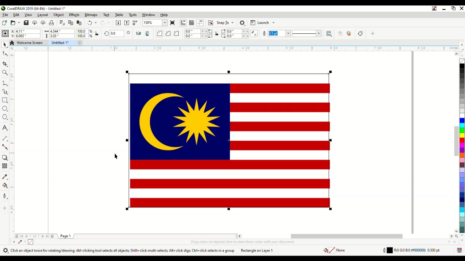Choose the Interactive Fill tool
The image size is (465, 261).
(x=5, y=186)
